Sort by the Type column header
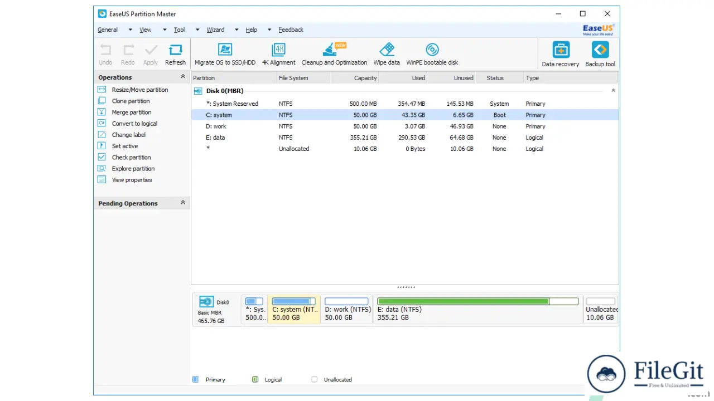714x401 pixels. (571, 78)
